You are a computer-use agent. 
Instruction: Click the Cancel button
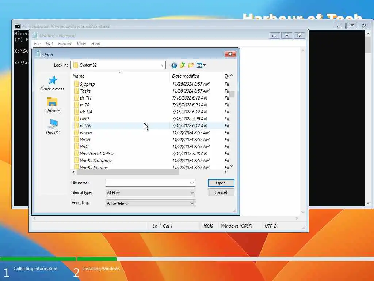(221, 192)
